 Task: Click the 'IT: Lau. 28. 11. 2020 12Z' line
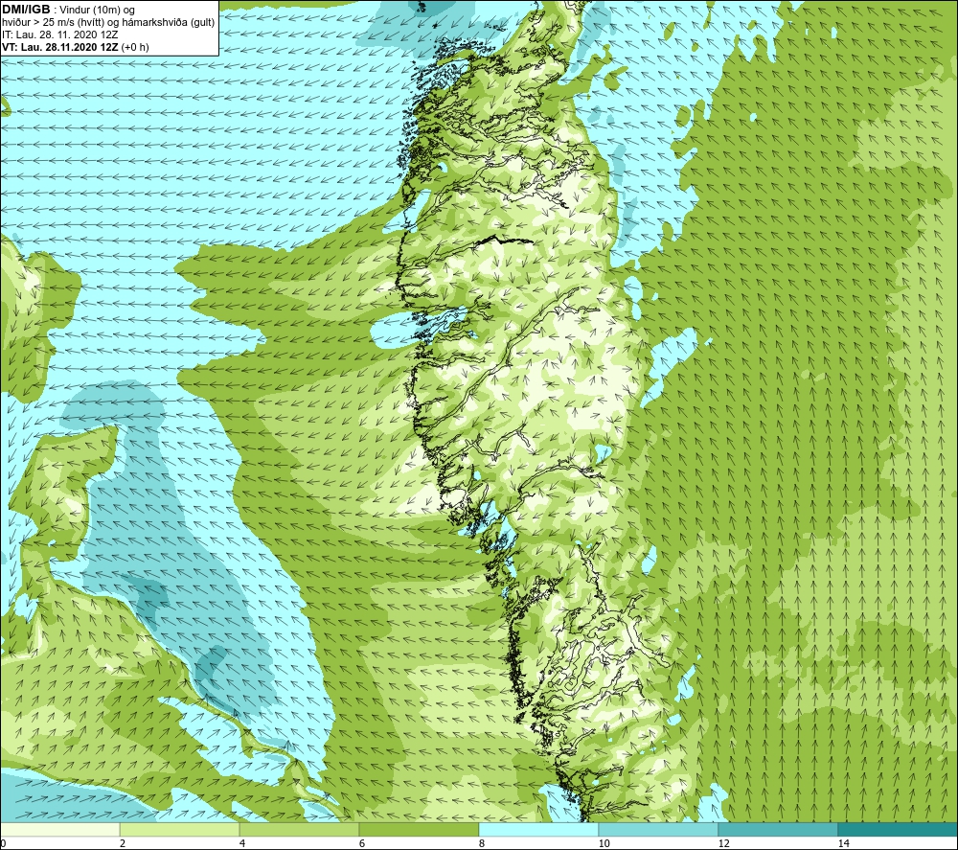(x=59, y=34)
